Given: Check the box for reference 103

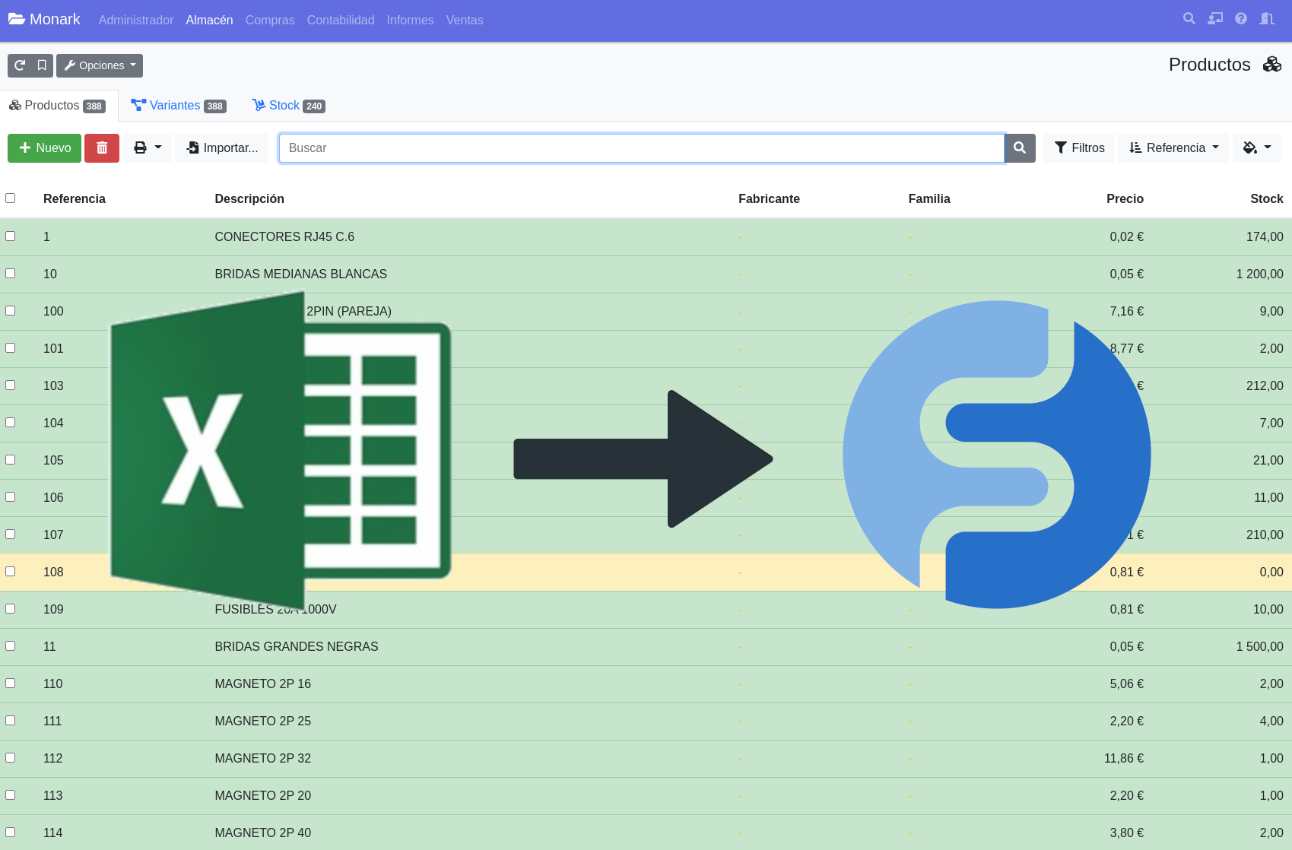Looking at the screenshot, I should pos(11,385).
